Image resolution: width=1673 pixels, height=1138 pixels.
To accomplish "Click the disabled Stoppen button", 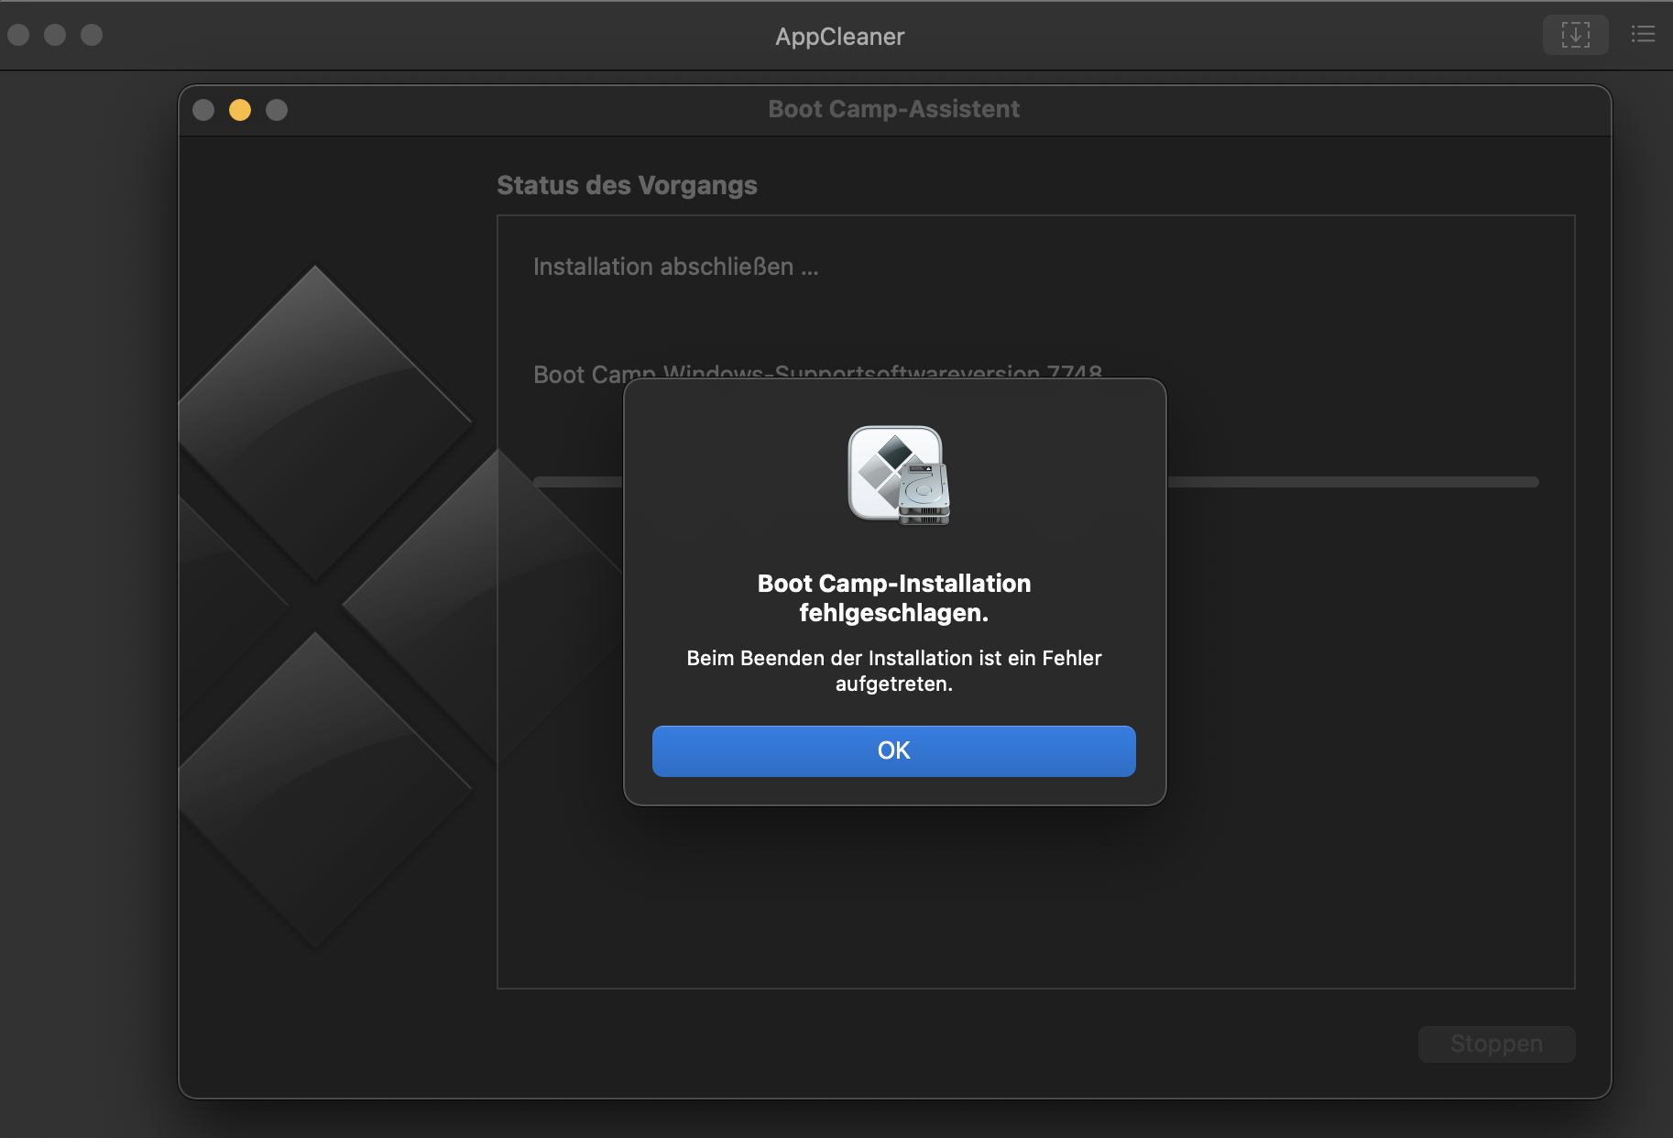I will pyautogui.click(x=1496, y=1044).
